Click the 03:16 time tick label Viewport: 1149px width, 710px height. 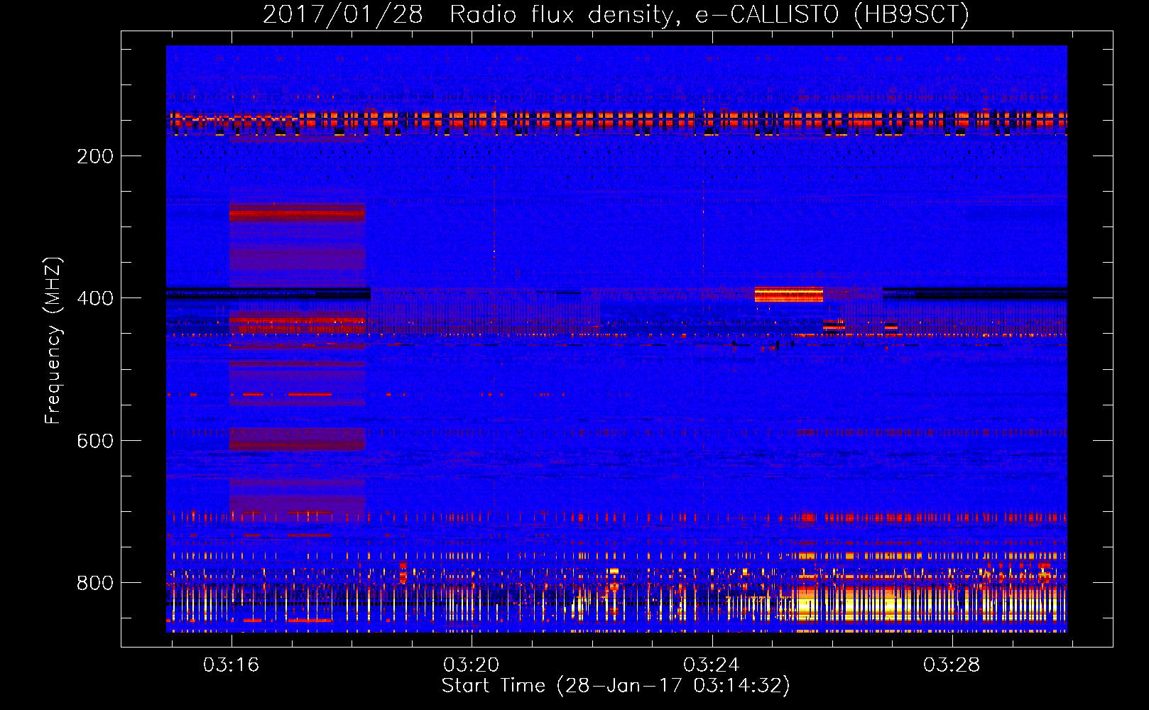point(232,665)
